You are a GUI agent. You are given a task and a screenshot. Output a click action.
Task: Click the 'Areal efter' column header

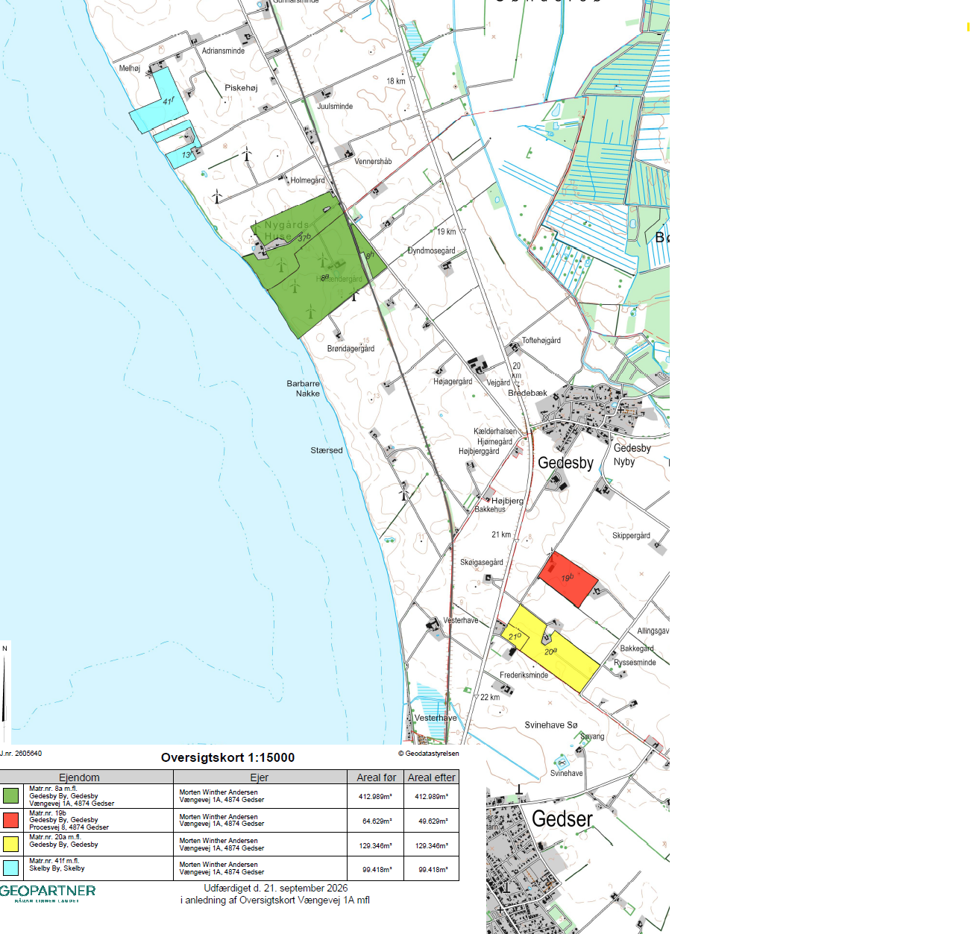click(431, 777)
